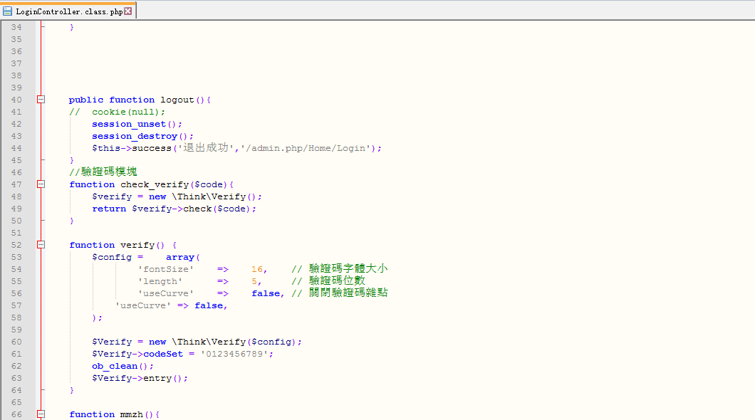
Task: Click line number 61 in the margin
Action: [16, 354]
